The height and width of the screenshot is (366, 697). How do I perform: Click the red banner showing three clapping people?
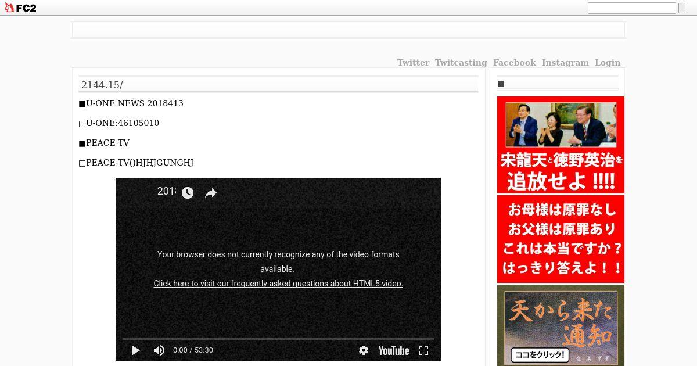pyautogui.click(x=561, y=145)
